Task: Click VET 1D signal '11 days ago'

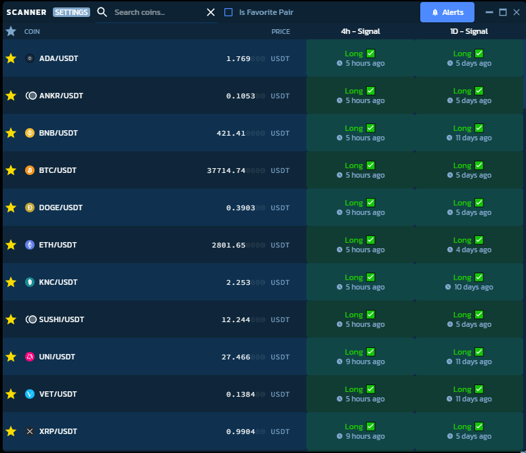Action: [474, 399]
